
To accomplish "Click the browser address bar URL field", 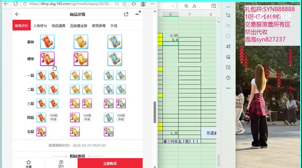I will (70, 4).
